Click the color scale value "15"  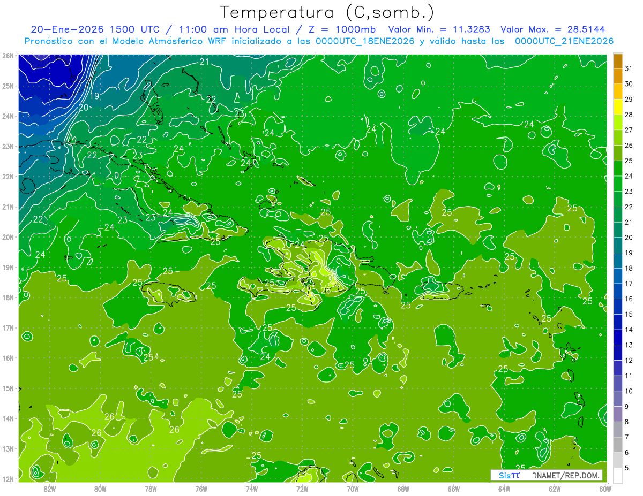click(x=629, y=315)
